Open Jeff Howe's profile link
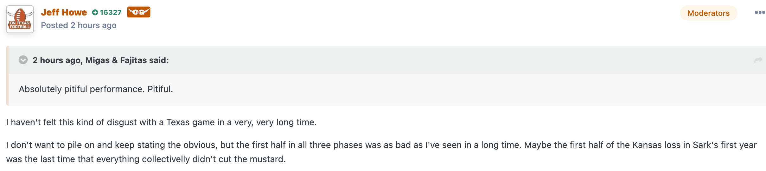The height and width of the screenshot is (171, 766). point(64,12)
